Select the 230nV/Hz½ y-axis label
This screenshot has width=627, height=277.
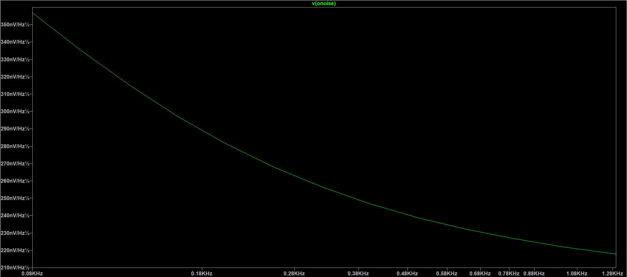15,233
